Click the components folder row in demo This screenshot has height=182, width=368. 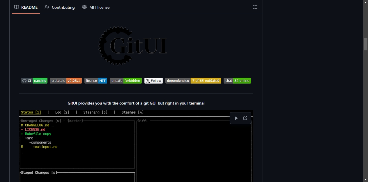pos(40,143)
